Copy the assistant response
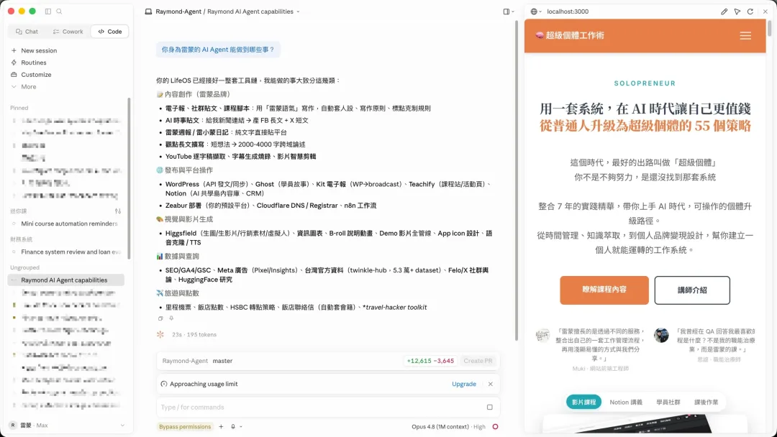The width and height of the screenshot is (777, 437). tap(160, 318)
